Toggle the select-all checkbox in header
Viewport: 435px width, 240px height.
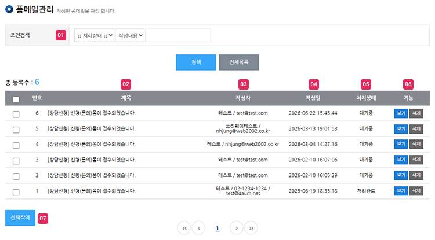(x=16, y=99)
